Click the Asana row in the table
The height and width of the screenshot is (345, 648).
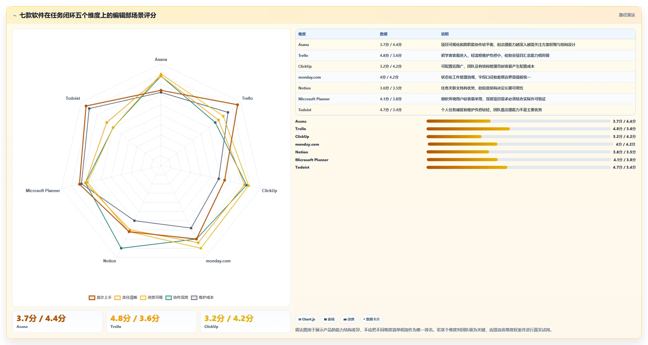[465, 45]
